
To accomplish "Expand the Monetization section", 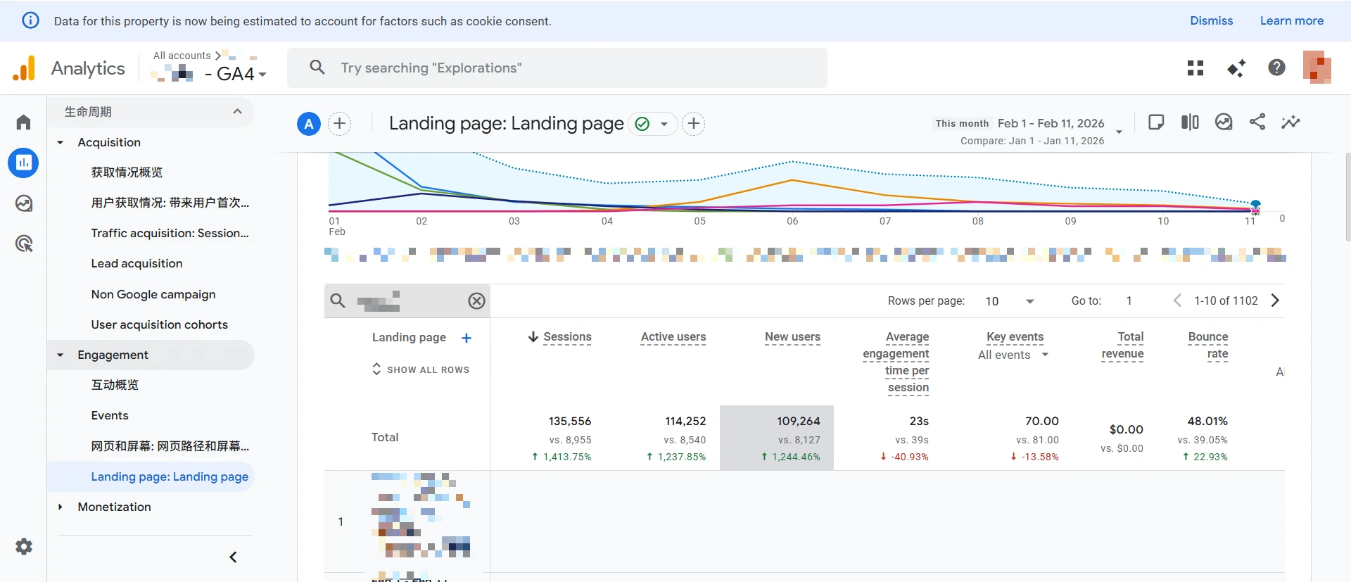I will pyautogui.click(x=61, y=507).
